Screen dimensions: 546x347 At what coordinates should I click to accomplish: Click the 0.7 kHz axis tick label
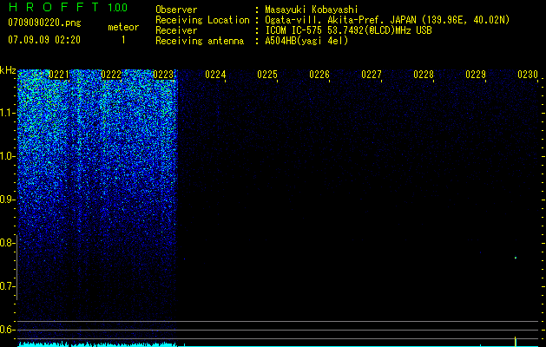pyautogui.click(x=8, y=286)
